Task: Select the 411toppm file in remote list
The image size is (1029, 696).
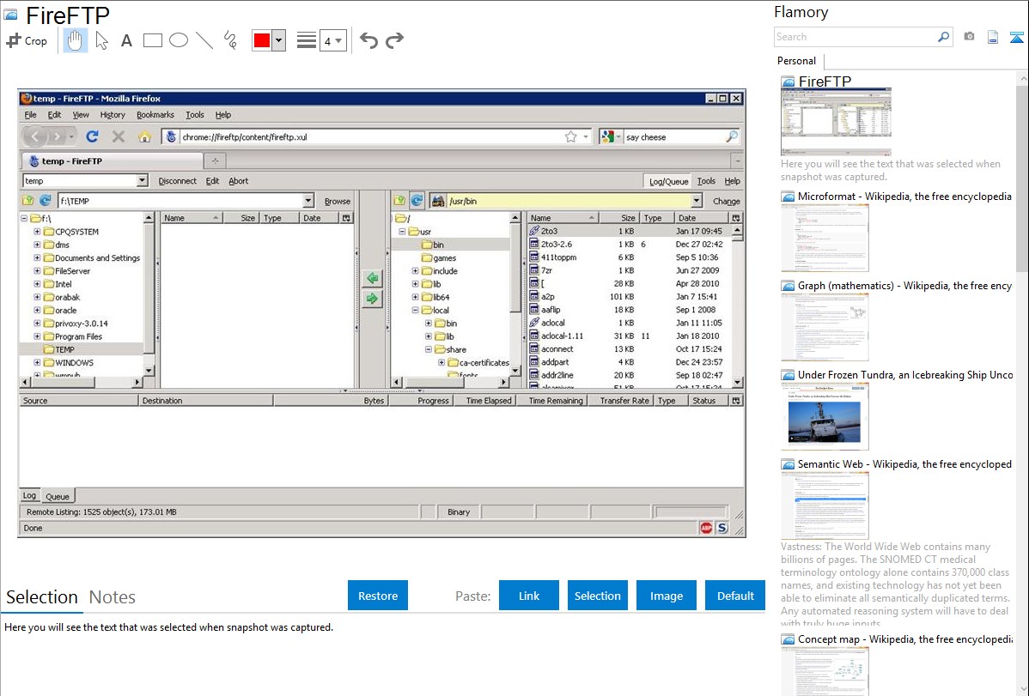Action: tap(558, 257)
